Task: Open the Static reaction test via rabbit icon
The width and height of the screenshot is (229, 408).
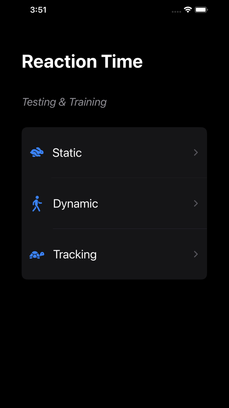Action: [37, 152]
